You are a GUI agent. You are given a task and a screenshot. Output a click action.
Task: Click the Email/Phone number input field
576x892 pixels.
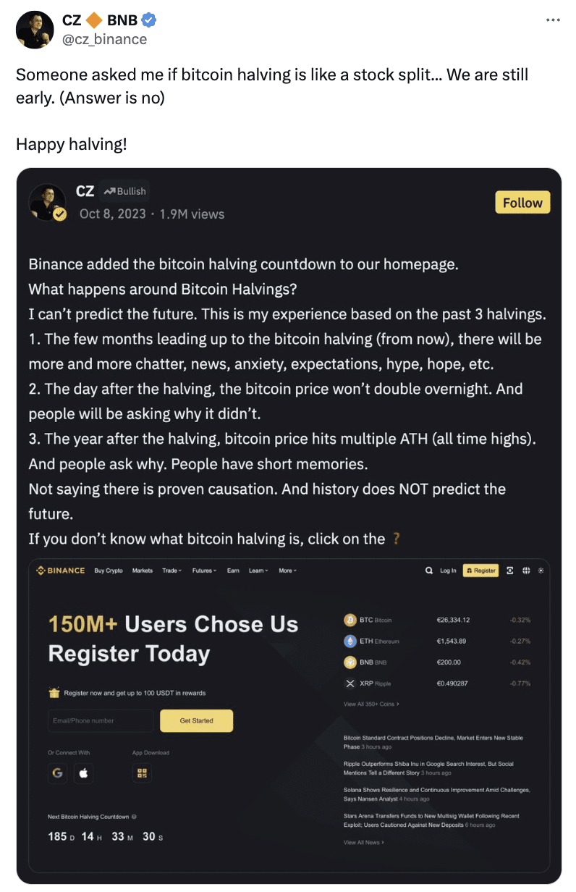[100, 720]
